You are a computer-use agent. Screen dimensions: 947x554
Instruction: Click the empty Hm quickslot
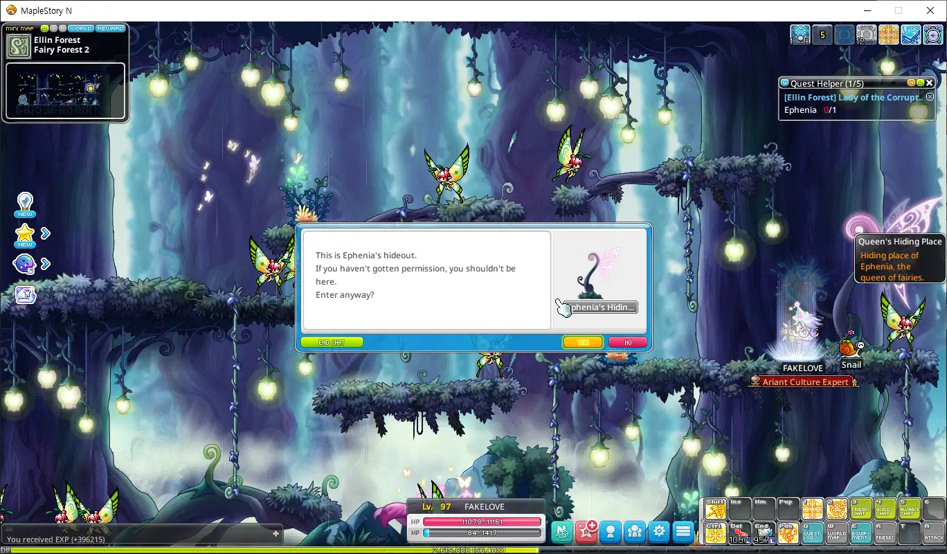[764, 509]
